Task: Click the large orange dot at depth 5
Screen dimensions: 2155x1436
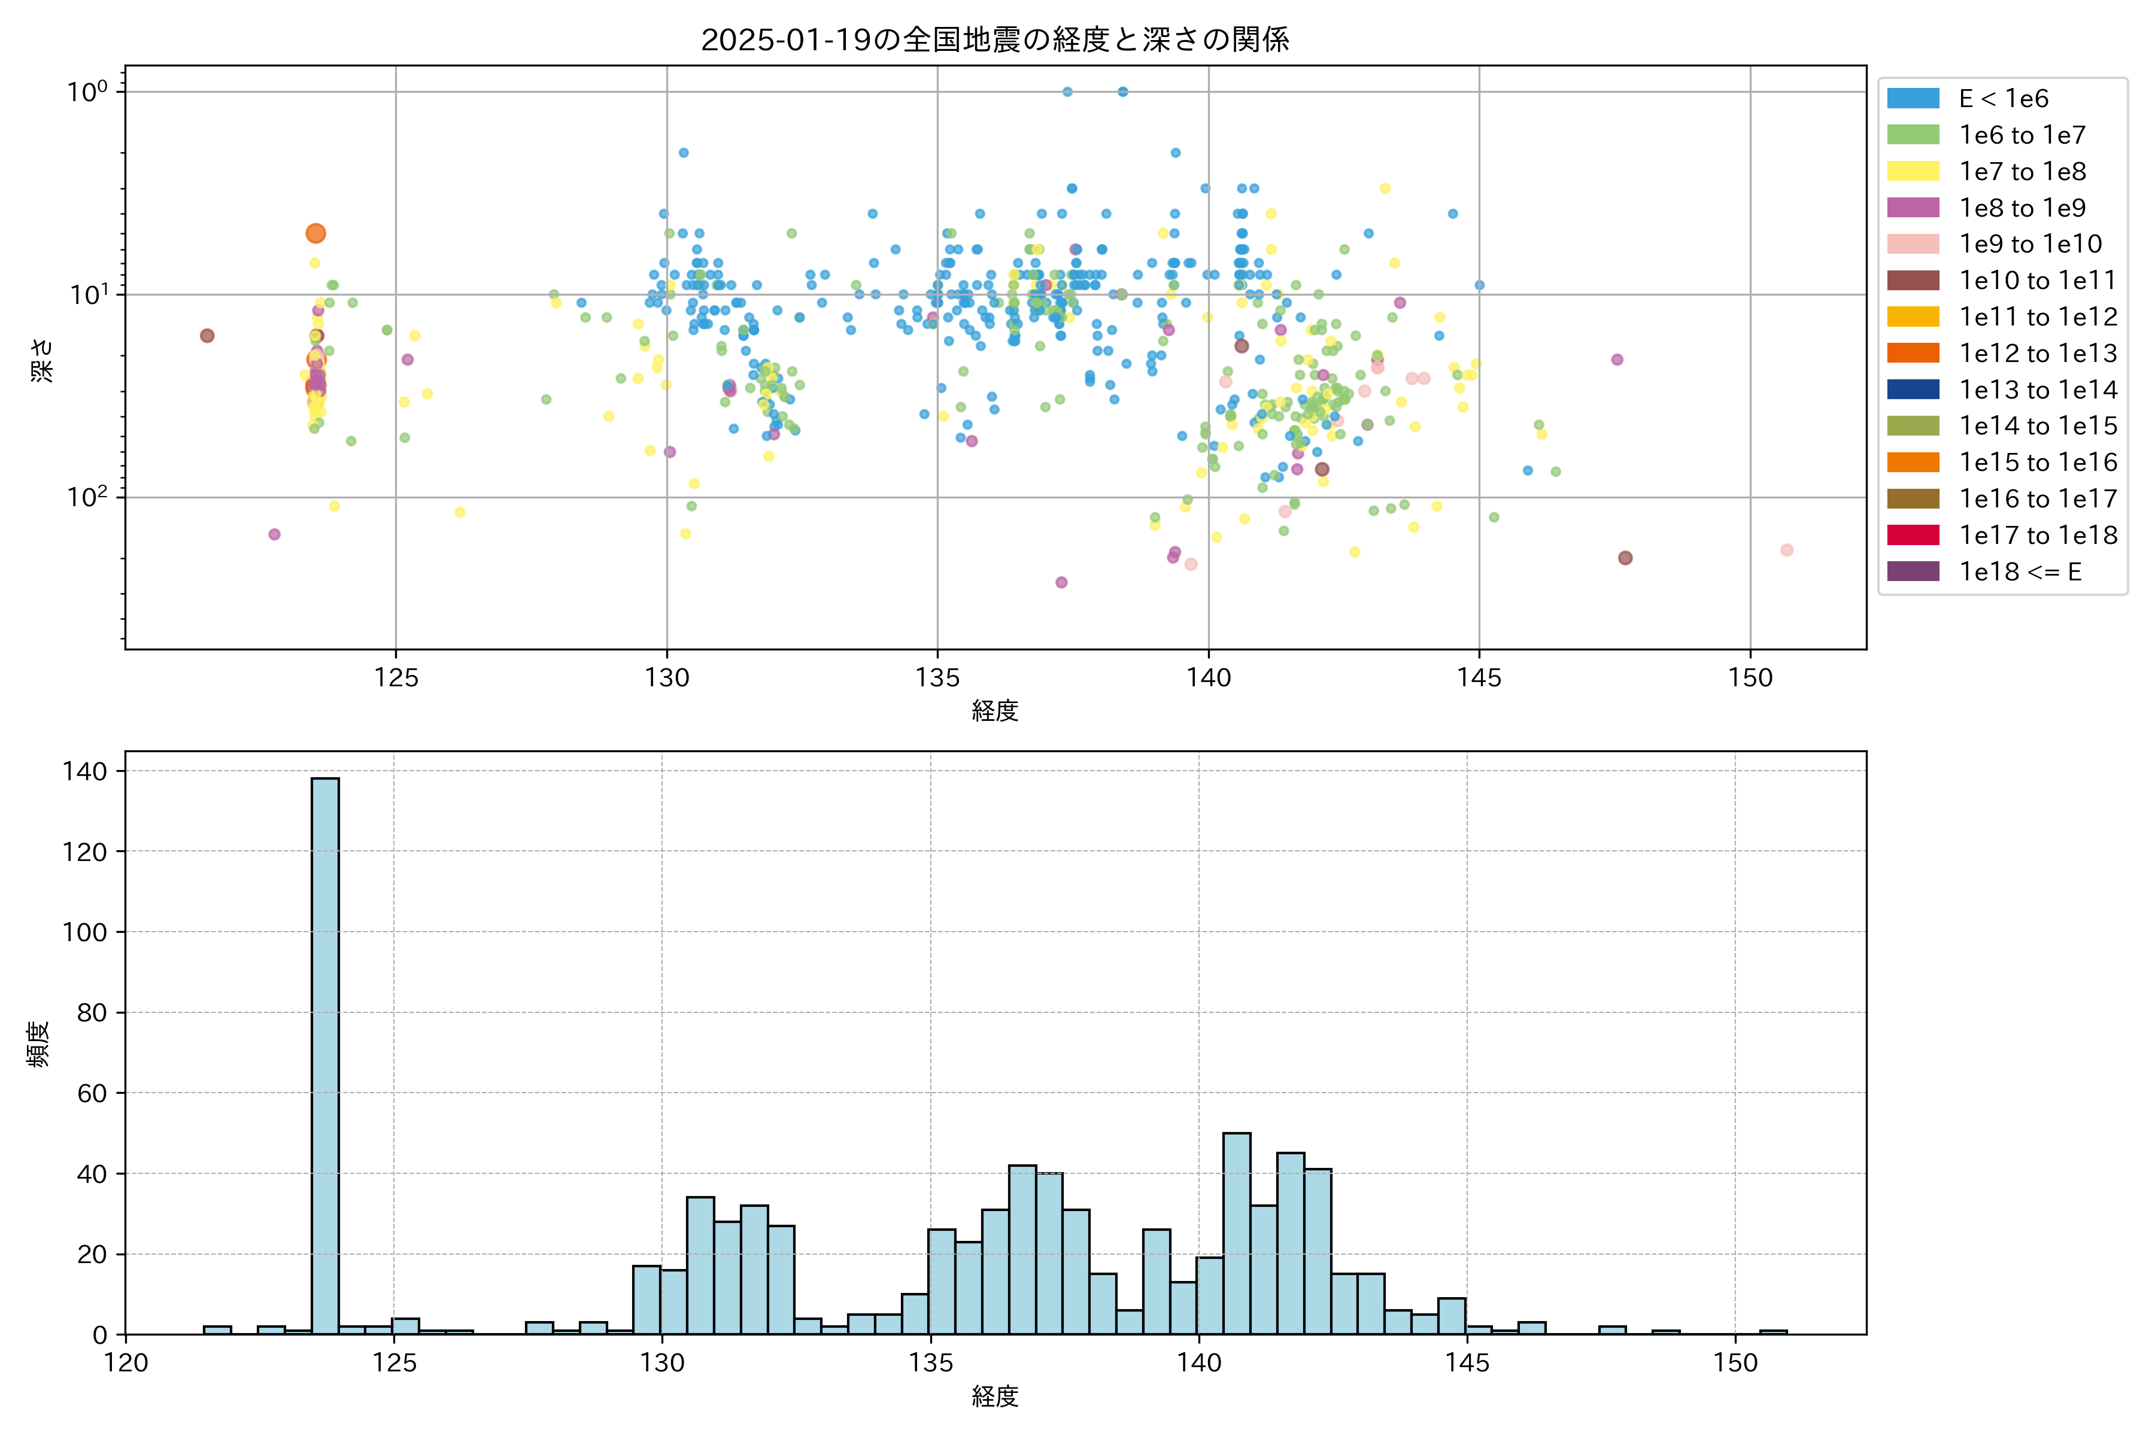Action: (x=315, y=233)
